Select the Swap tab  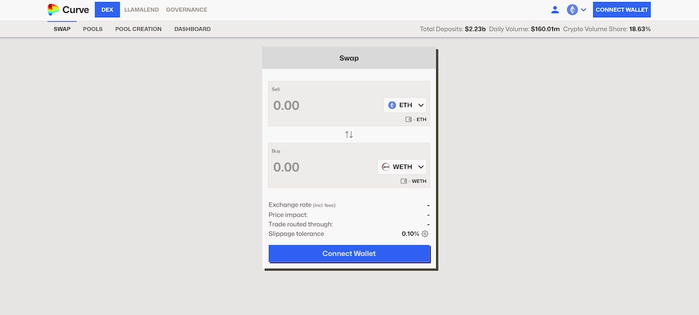click(62, 29)
